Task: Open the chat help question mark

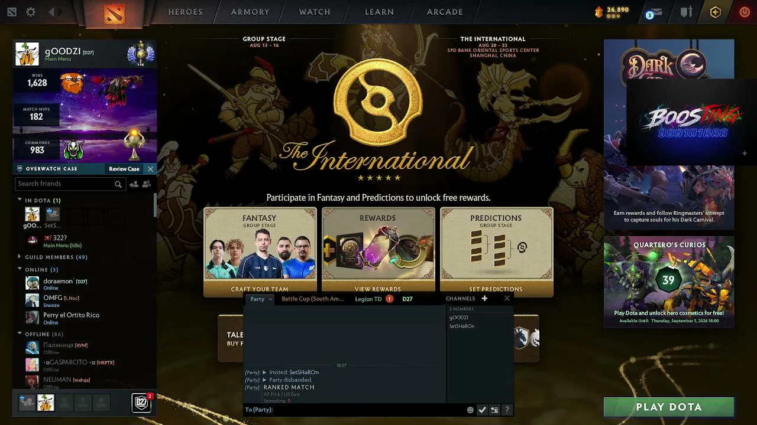Action: pyautogui.click(x=507, y=410)
